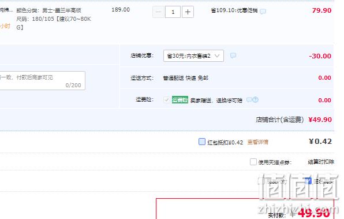
Task: Click the ¥0.42 red packet amount
Action: point(320,142)
